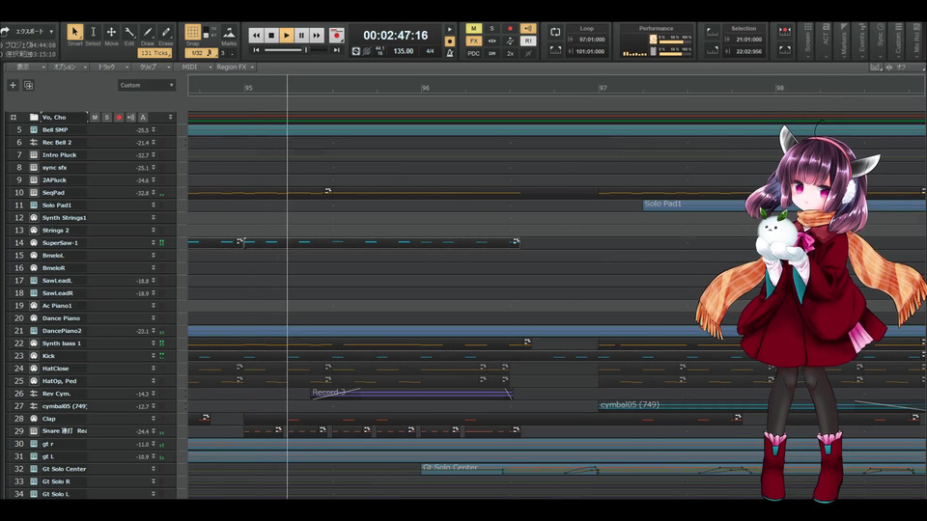Expand the collapsed Sync module
Viewport: 927px width, 521px height.
click(881, 41)
